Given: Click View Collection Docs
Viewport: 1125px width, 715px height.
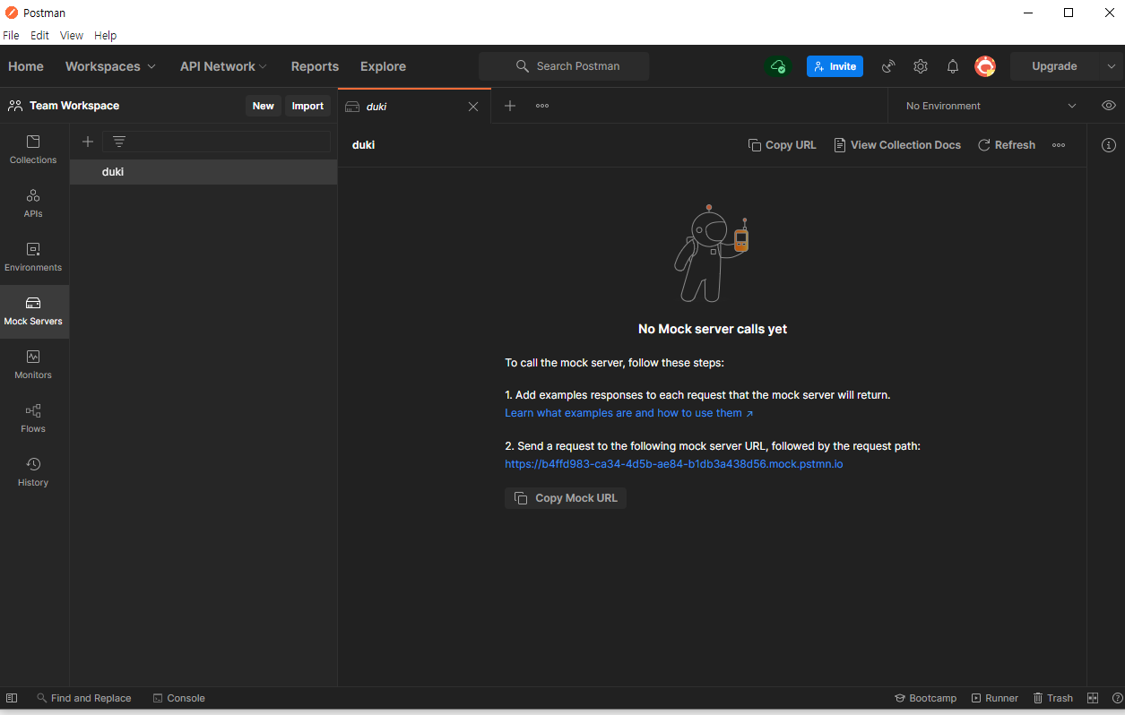Looking at the screenshot, I should pos(897,145).
